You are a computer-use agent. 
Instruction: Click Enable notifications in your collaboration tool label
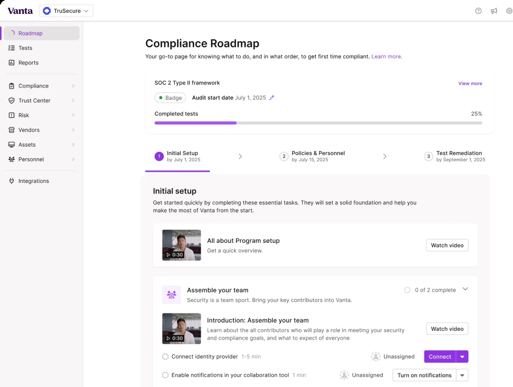pyautogui.click(x=230, y=375)
